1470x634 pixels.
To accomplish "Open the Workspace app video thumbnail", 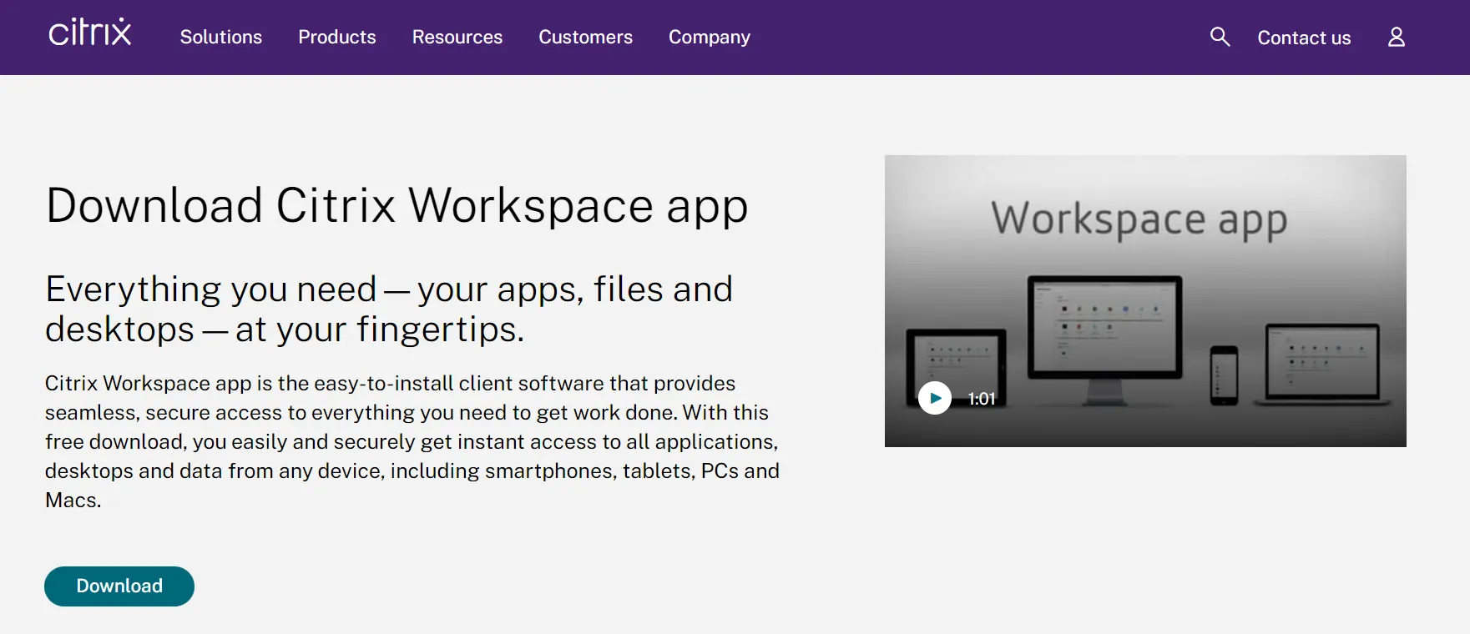I will coord(1145,301).
